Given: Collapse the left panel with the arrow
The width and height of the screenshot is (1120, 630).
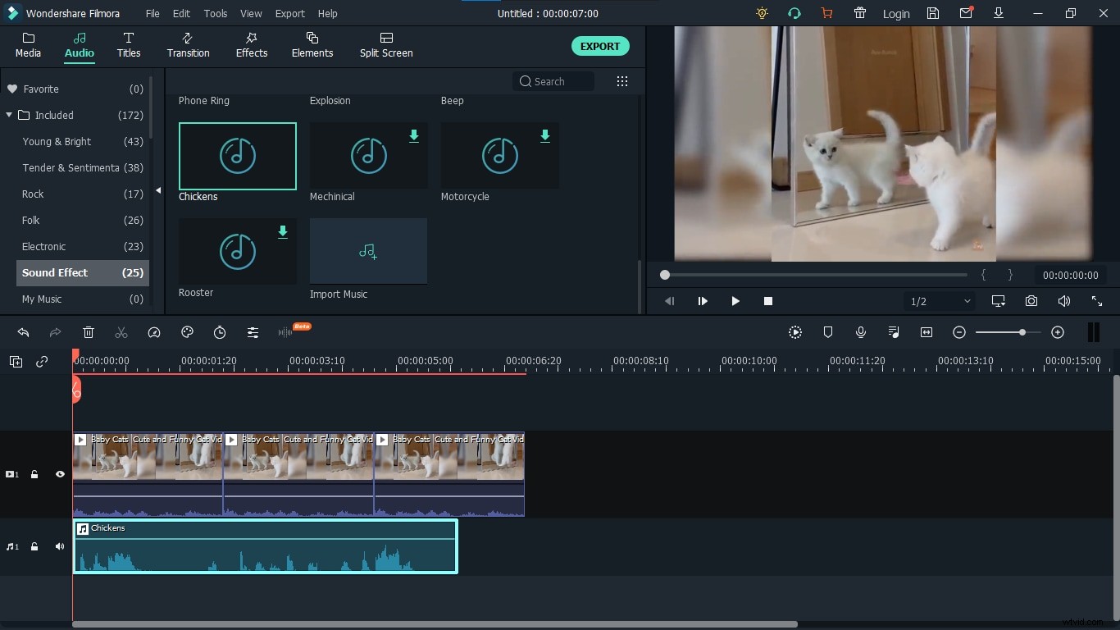Looking at the screenshot, I should (158, 189).
